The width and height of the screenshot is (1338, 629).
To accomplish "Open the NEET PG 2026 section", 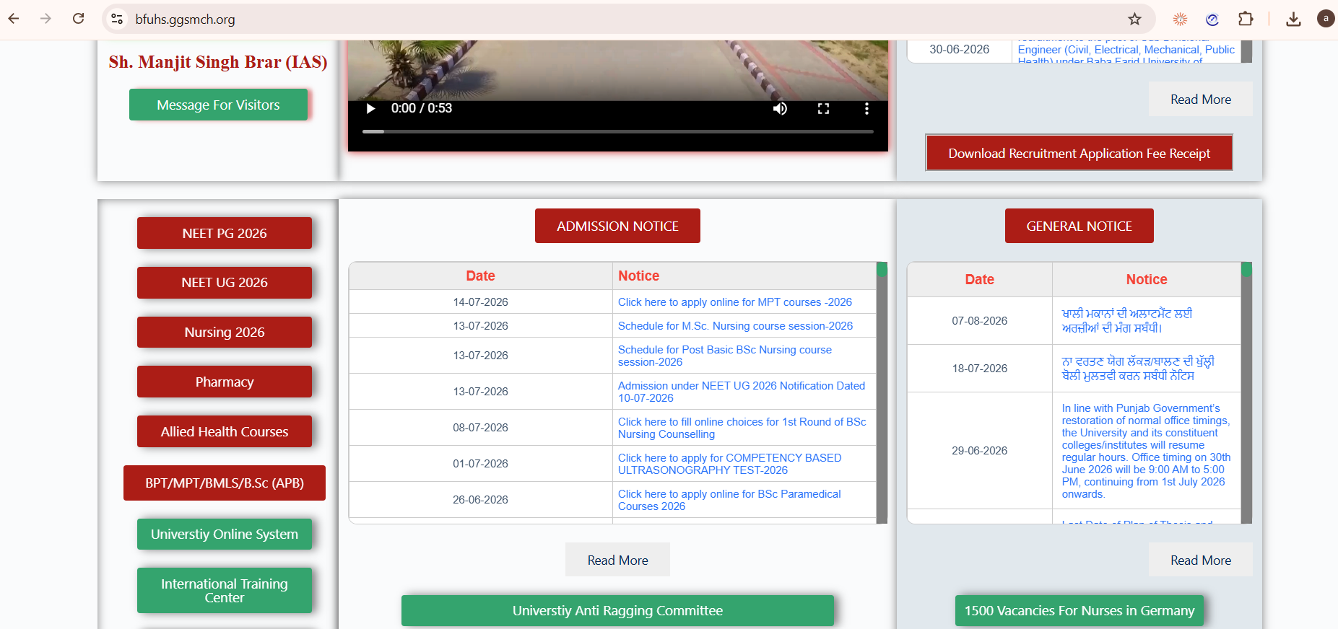I will [225, 233].
